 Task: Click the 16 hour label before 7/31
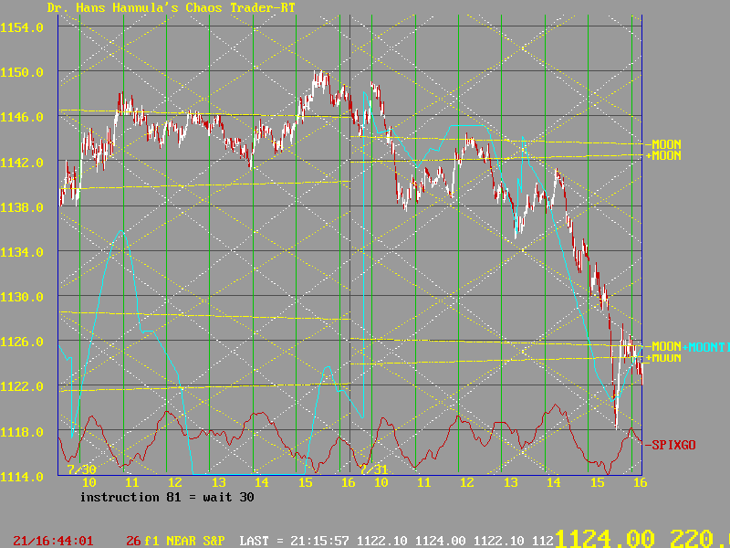click(x=349, y=482)
